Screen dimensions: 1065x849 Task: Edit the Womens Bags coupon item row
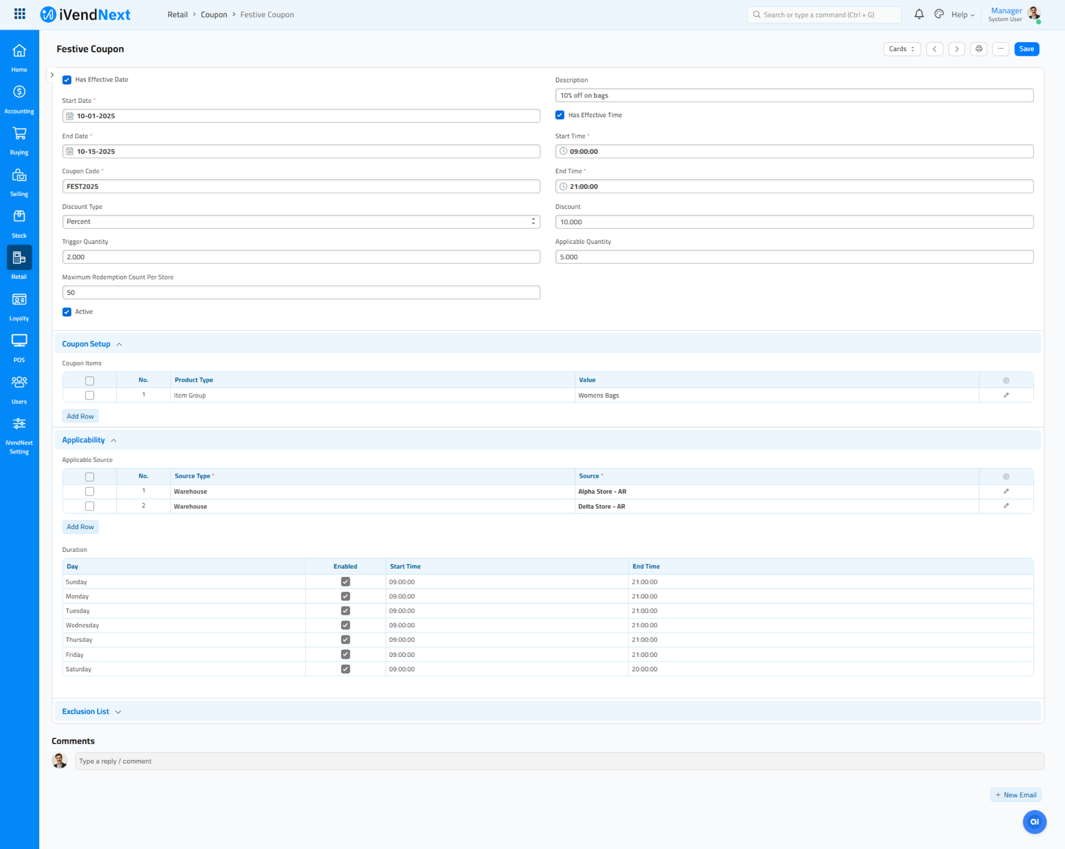(x=1006, y=395)
